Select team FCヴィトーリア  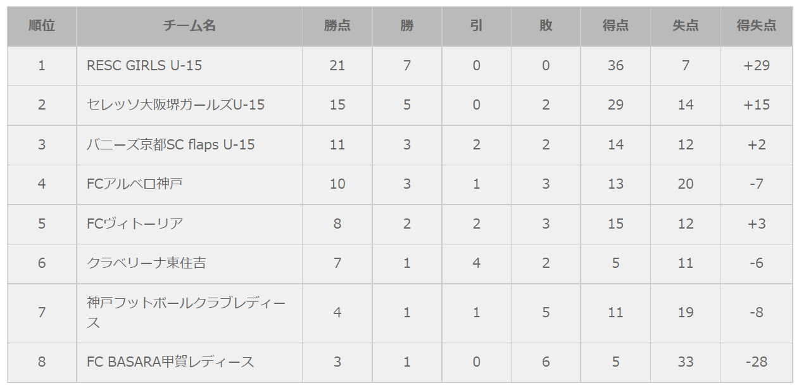pyautogui.click(x=135, y=224)
